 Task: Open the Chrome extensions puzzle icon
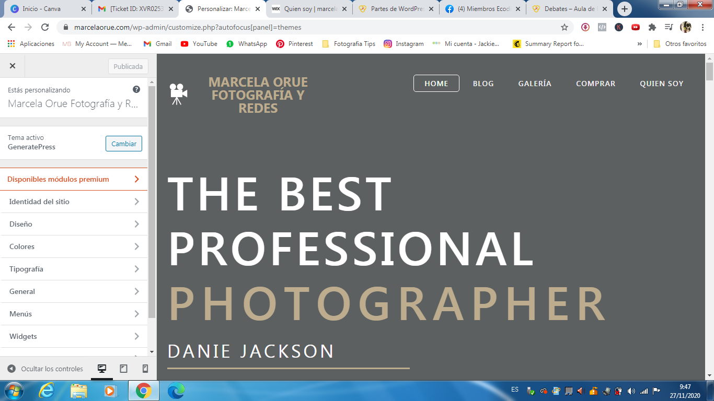point(652,27)
